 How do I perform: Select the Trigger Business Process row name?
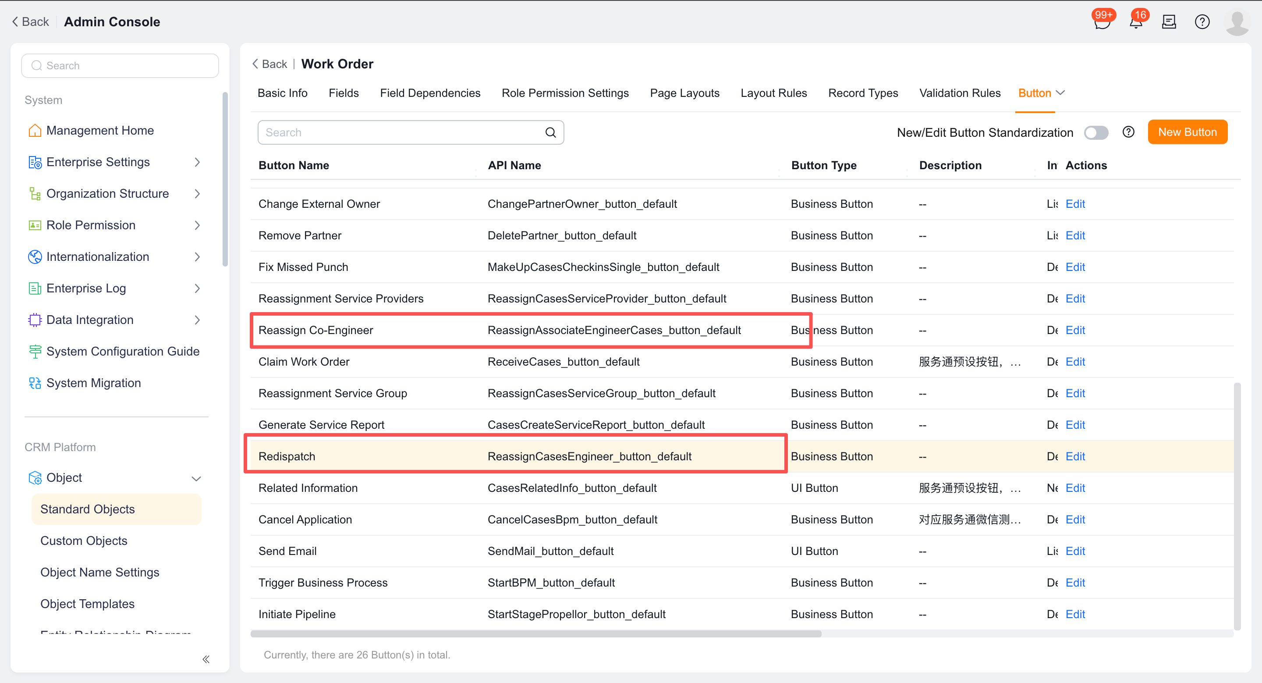(323, 583)
